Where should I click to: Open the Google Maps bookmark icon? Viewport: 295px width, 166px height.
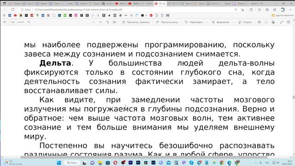coord(37,15)
